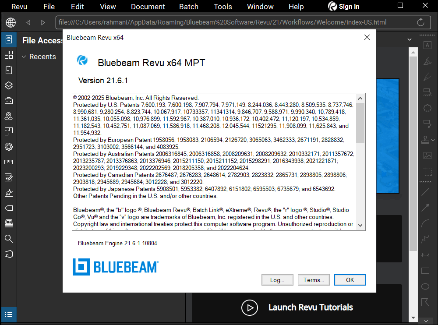Go back with the left arrow
The height and width of the screenshot is (325, 438).
click(28, 22)
